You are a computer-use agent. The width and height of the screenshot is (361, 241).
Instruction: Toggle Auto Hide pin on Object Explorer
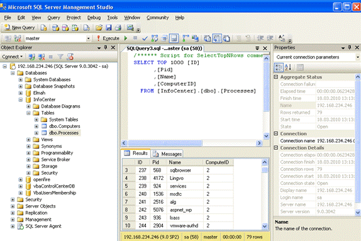pyautogui.click(x=106, y=47)
